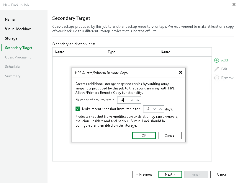Click the pencil Edit icon
The height and width of the screenshot is (183, 239).
(x=217, y=69)
